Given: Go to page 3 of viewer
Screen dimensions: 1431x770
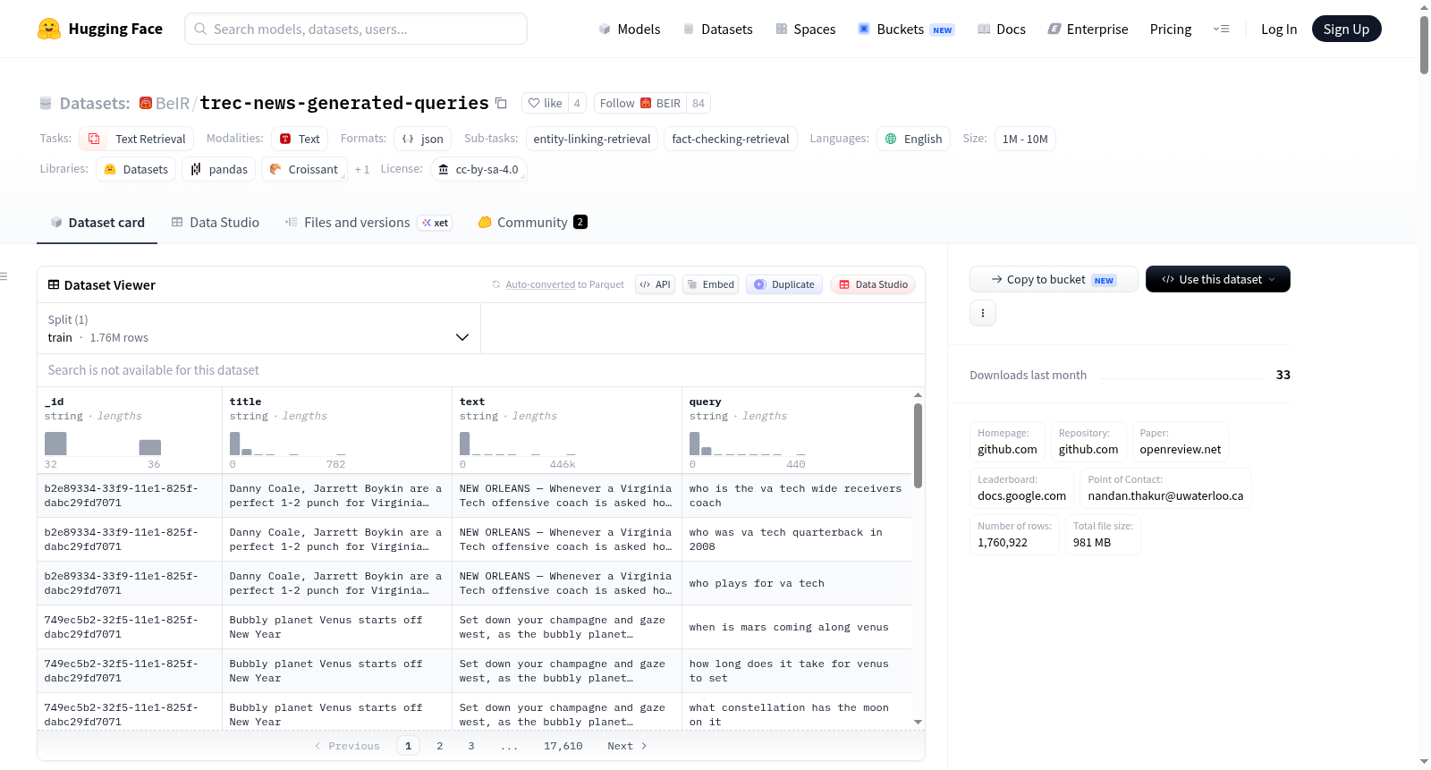Looking at the screenshot, I should click(471, 746).
